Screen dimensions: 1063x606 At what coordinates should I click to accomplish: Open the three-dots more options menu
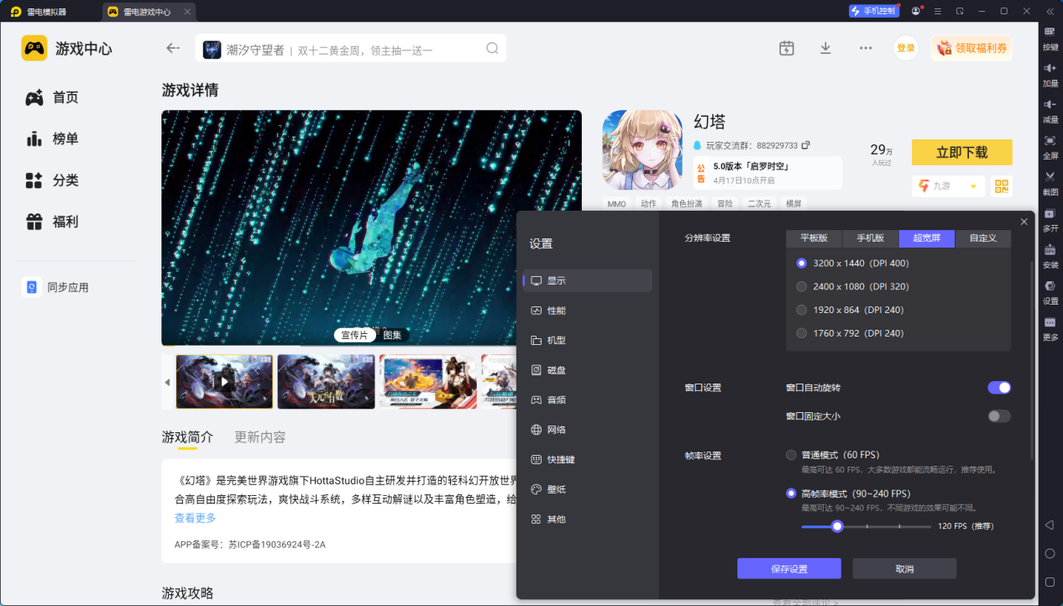coord(866,48)
